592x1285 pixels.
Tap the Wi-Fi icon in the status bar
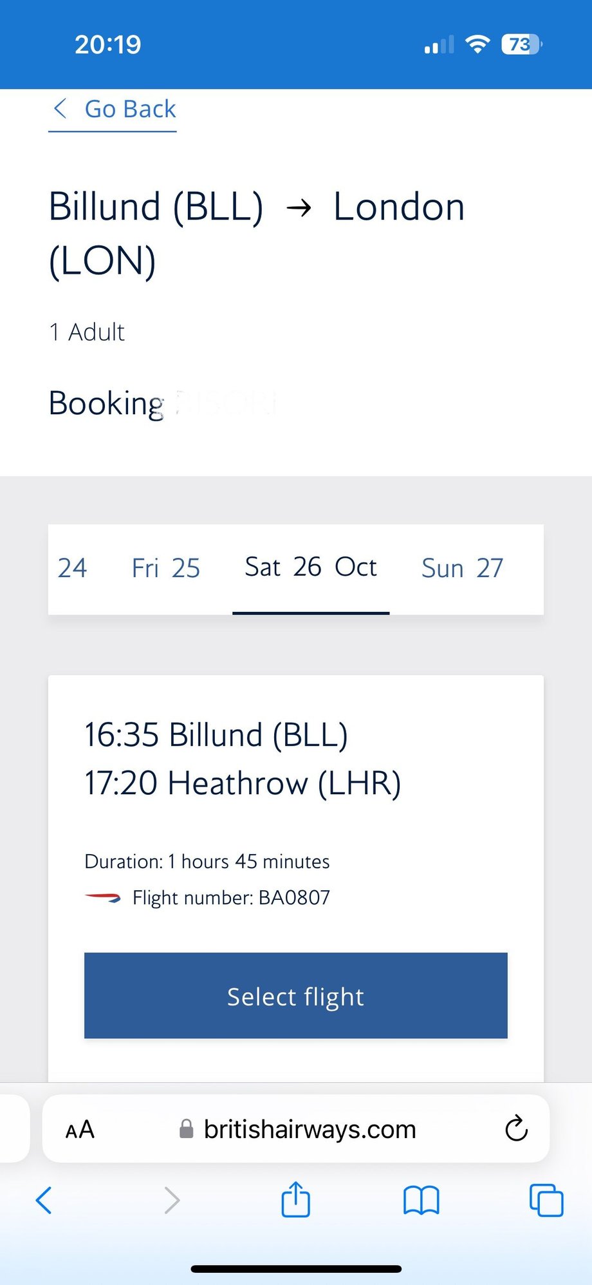[x=477, y=44]
